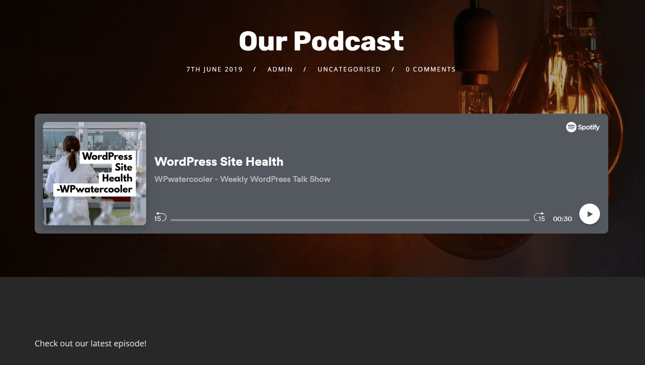Click the episode progress bar

pyautogui.click(x=350, y=220)
